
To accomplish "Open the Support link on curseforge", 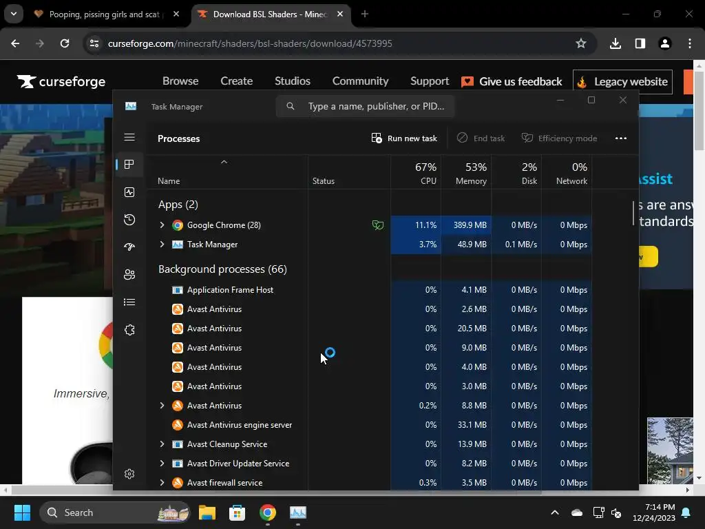I will point(430,81).
